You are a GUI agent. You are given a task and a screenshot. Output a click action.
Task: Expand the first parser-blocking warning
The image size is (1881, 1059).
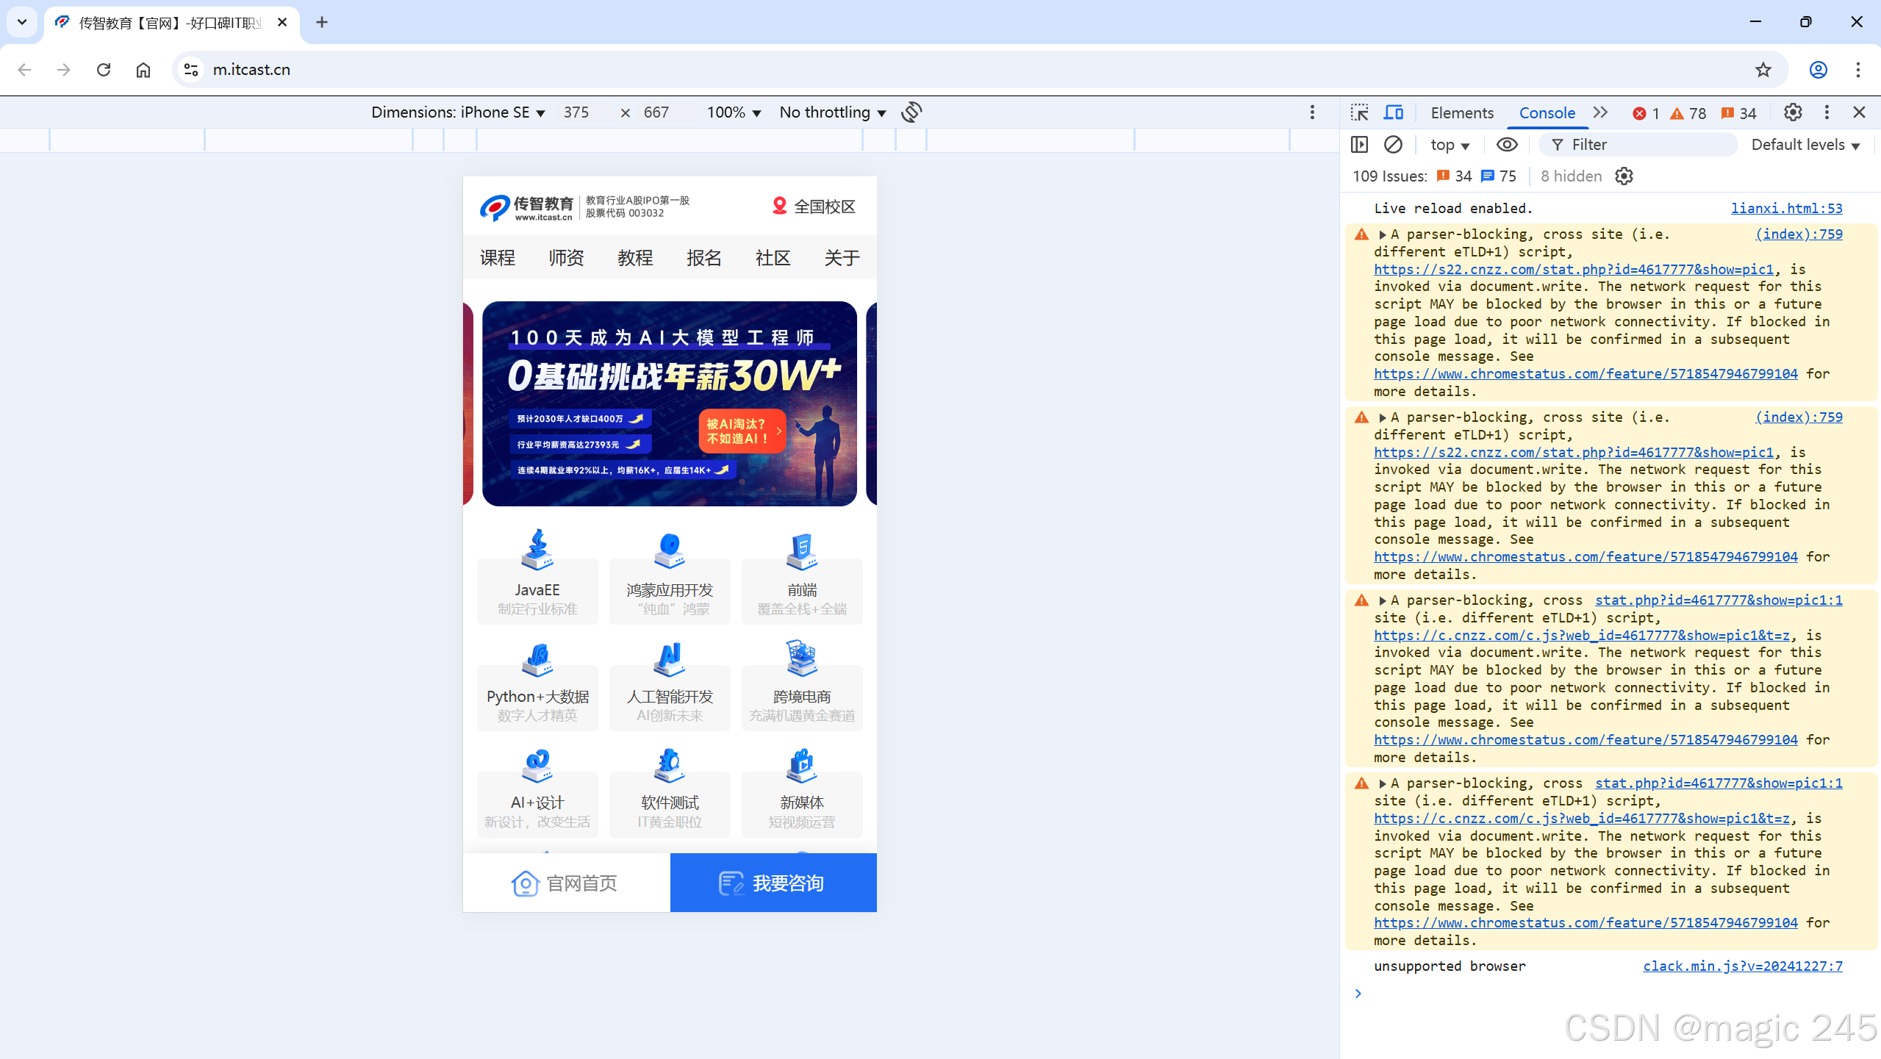point(1383,234)
